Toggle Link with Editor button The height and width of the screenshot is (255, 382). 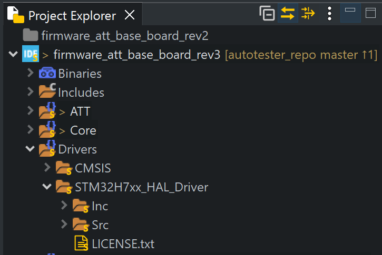288,14
